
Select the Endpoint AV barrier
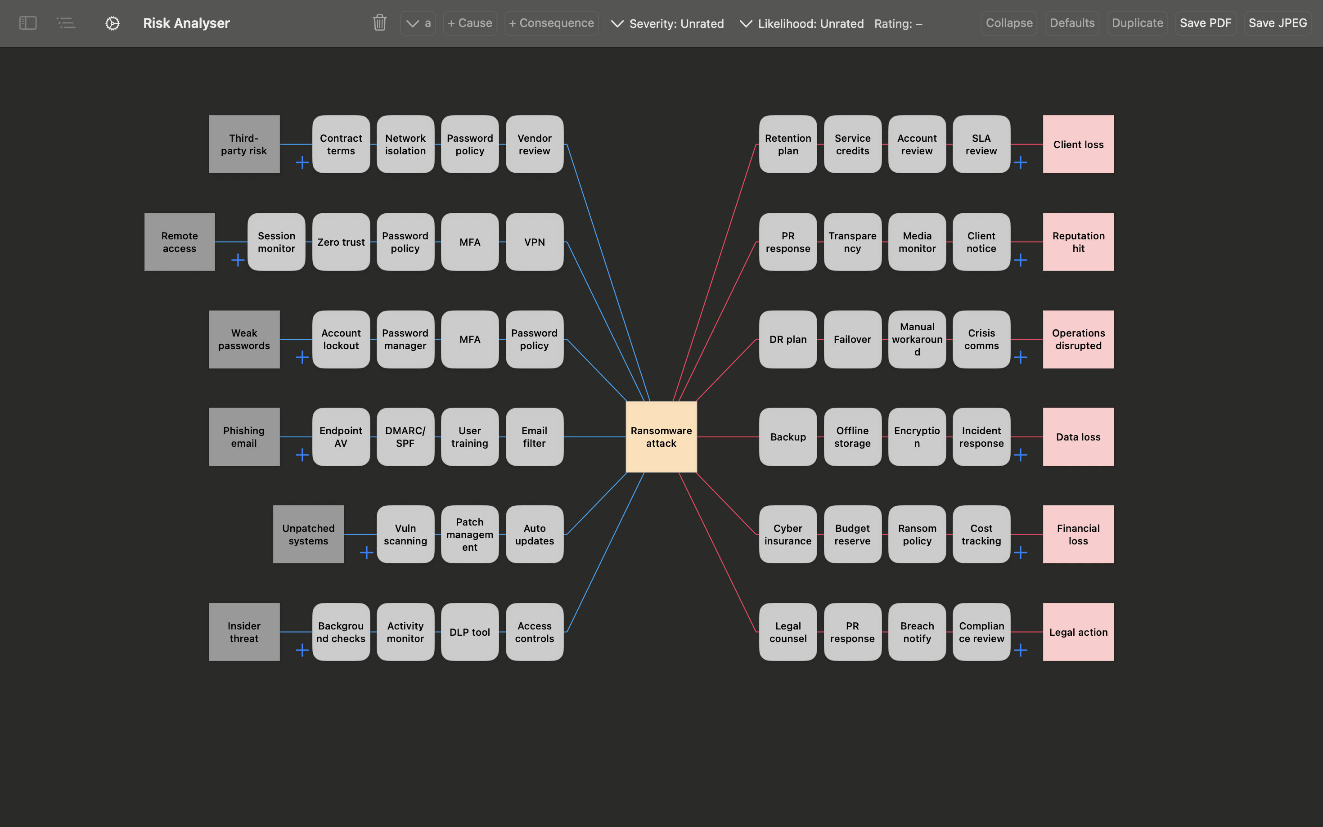tap(341, 436)
